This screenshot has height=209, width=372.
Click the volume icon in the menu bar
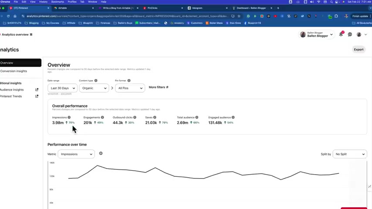[312, 2]
